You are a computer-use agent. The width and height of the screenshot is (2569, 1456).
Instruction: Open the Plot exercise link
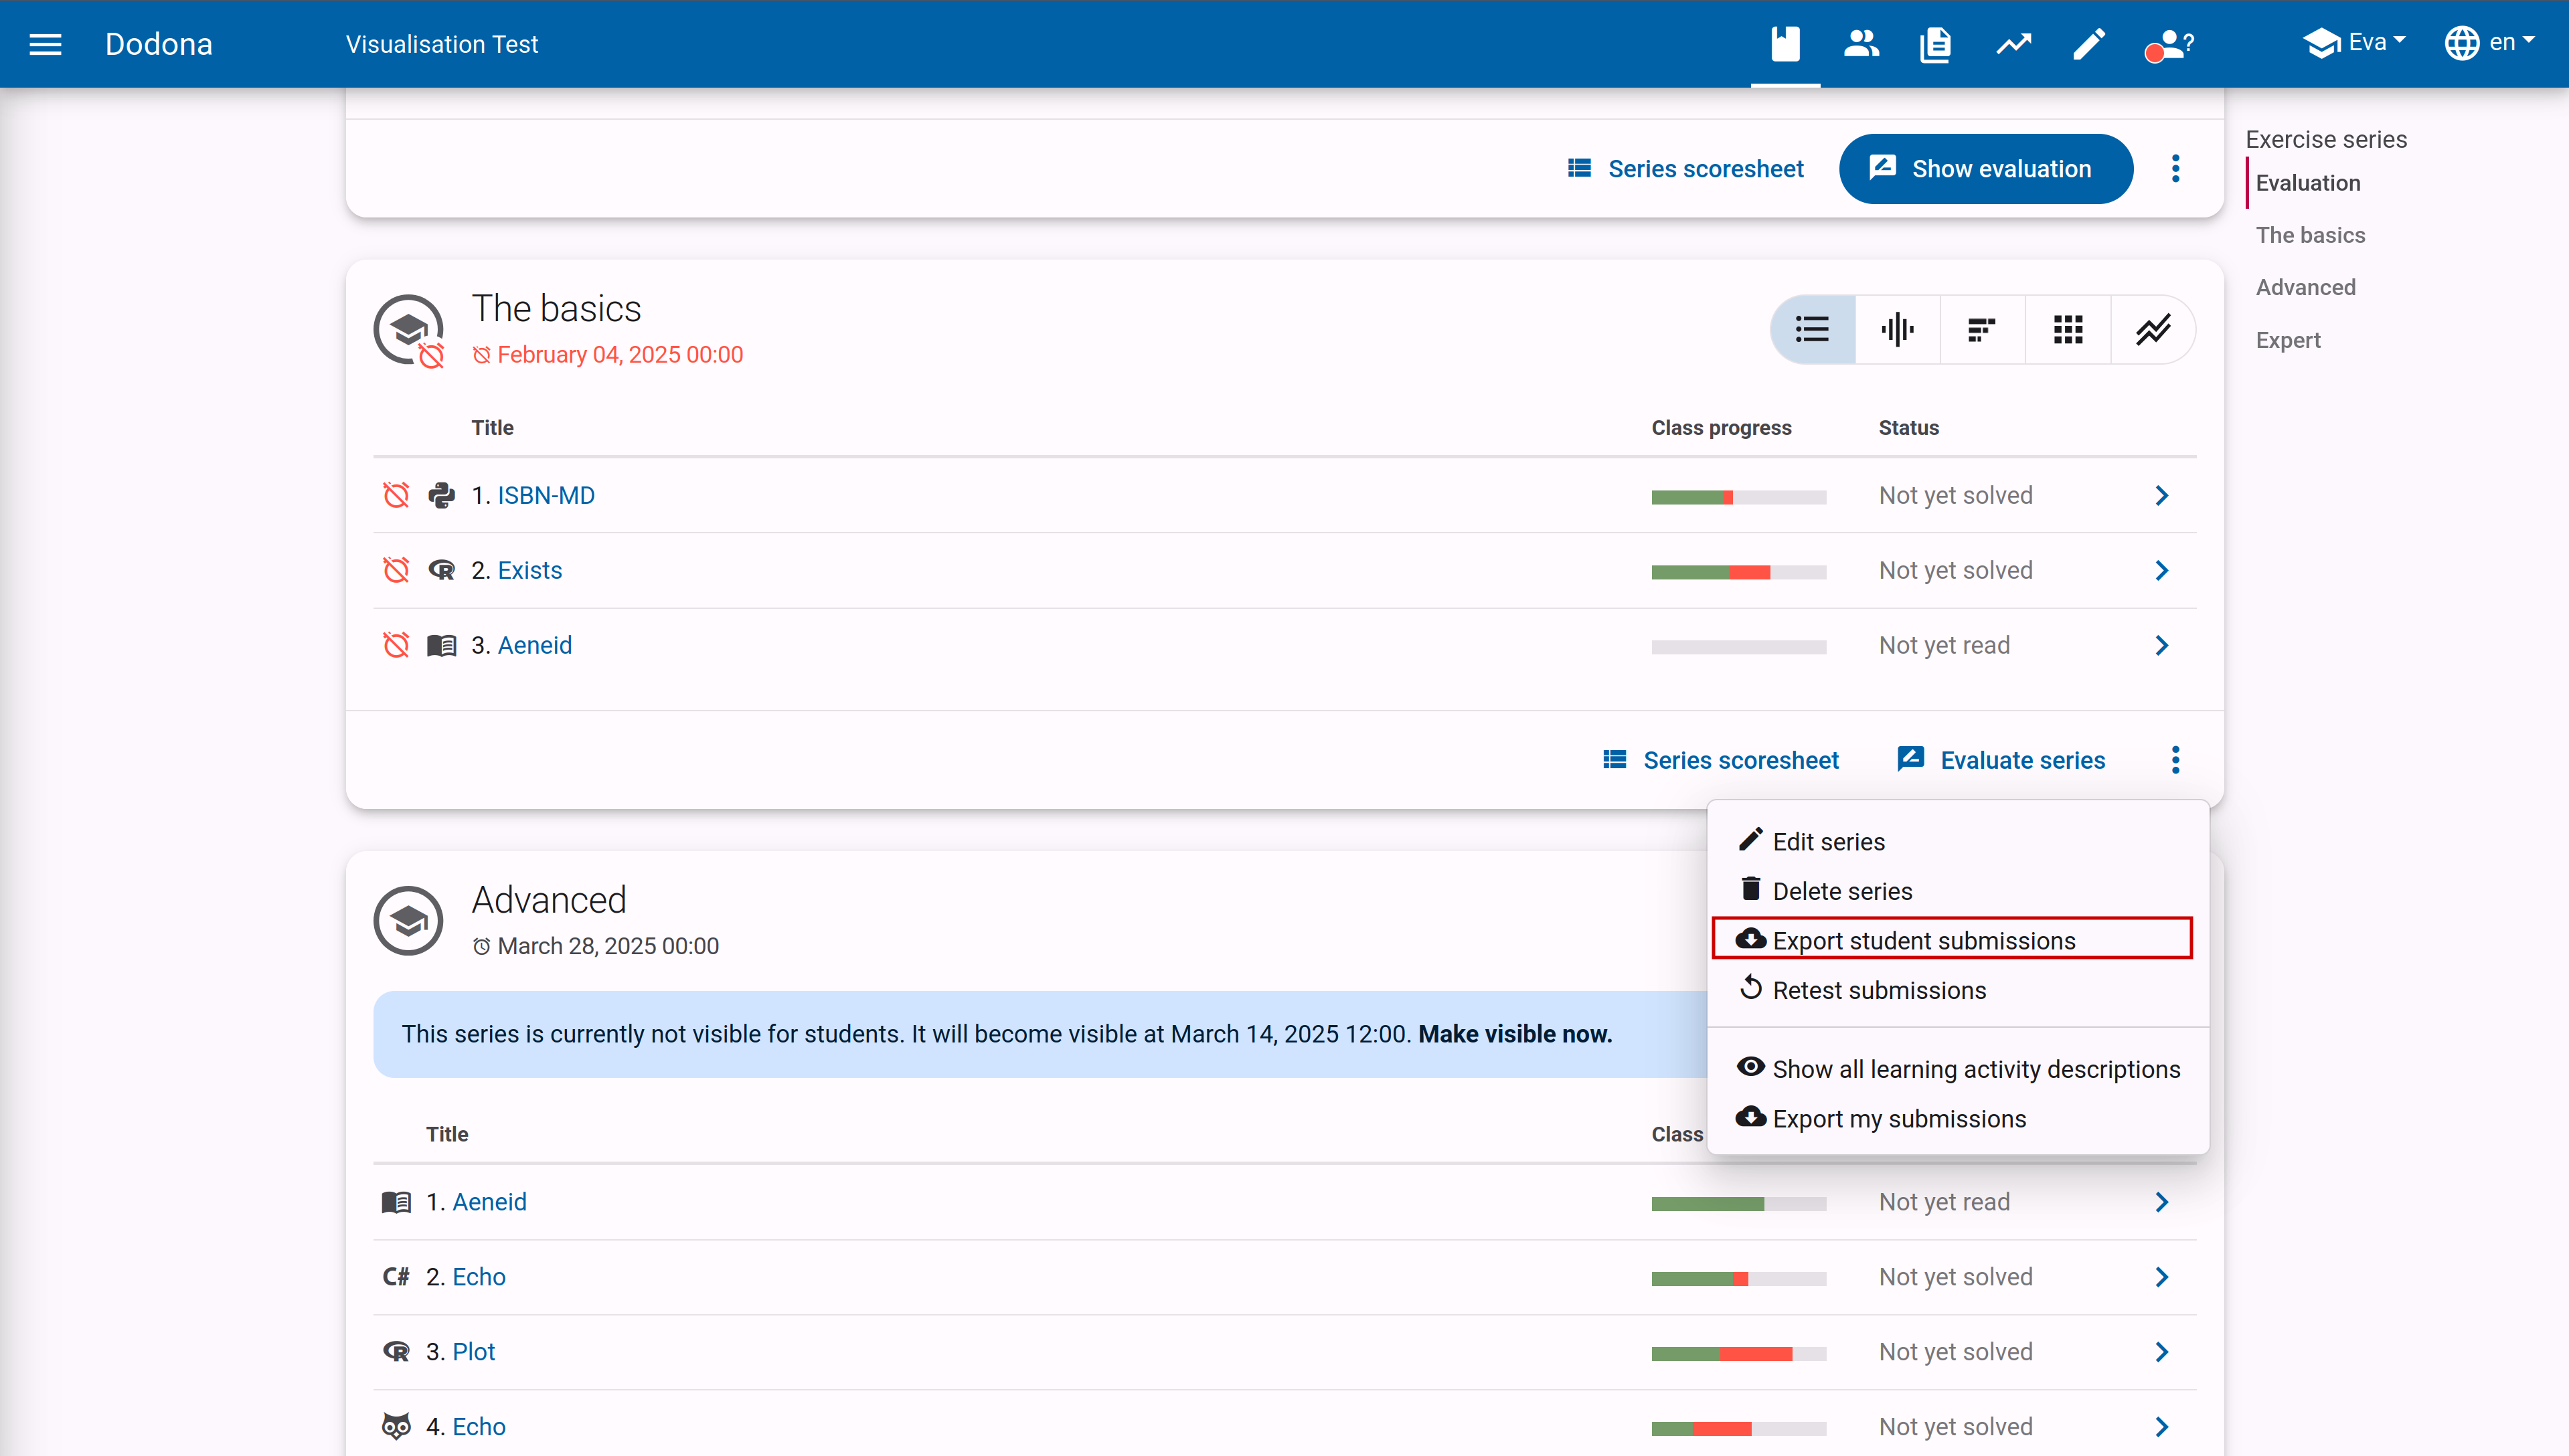474,1352
